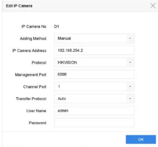
Task: Click the Channel Port label
Action: click(35, 87)
